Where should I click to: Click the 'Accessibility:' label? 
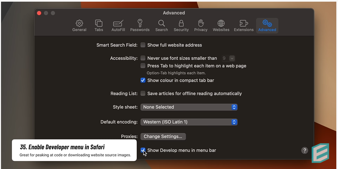click(x=124, y=58)
